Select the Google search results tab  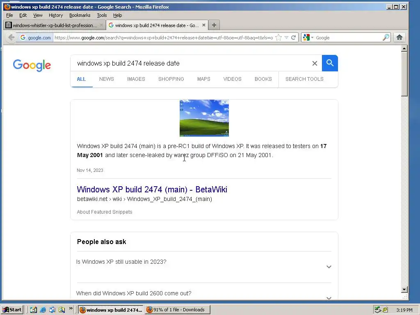[x=157, y=25]
